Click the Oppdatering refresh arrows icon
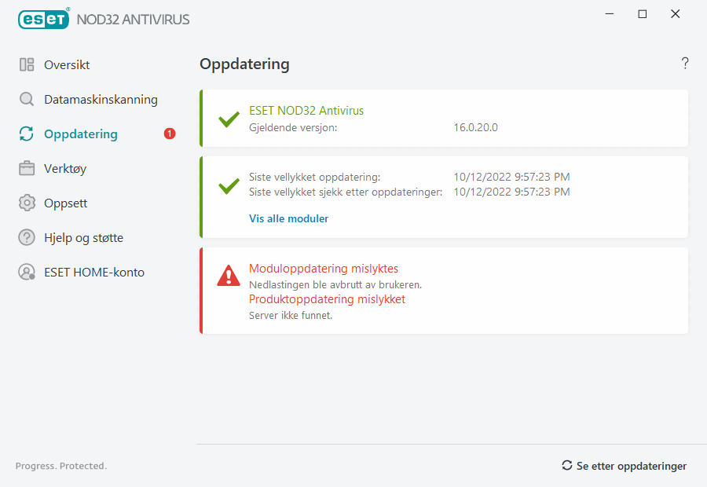The width and height of the screenshot is (707, 487). 26,134
